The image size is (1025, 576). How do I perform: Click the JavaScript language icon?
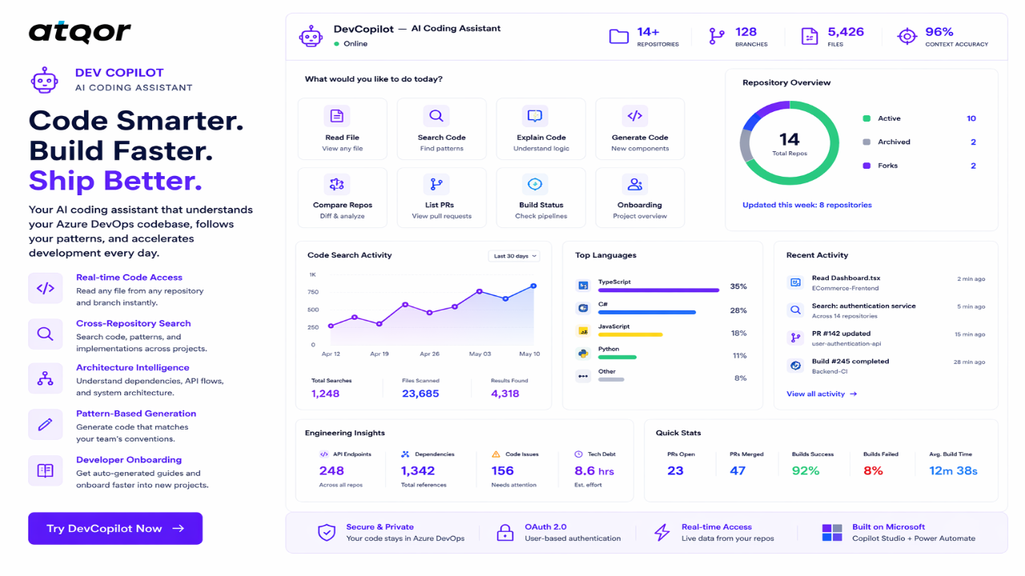point(583,330)
